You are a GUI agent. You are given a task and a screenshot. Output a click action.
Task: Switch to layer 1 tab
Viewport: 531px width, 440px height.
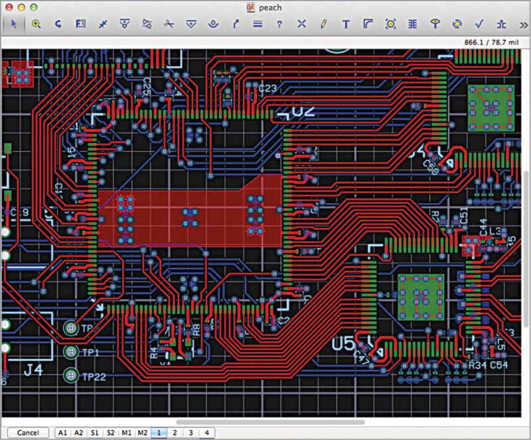pos(159,433)
